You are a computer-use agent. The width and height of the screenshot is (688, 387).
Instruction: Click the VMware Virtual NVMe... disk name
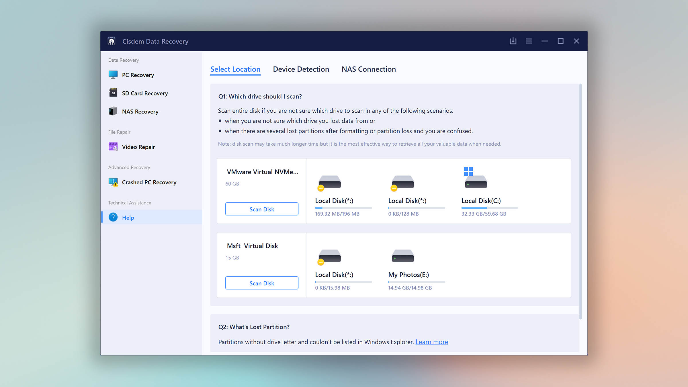(x=262, y=172)
